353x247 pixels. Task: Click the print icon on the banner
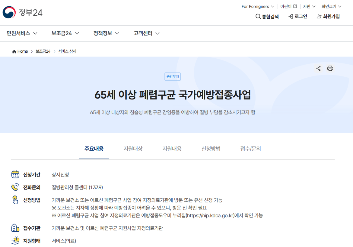tap(330, 68)
